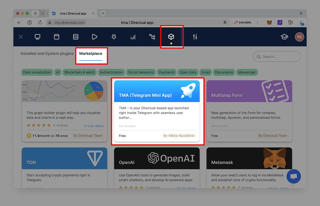The image size is (320, 206).
Task: Switch to Installed and System plugins tab
Action: coord(47,53)
